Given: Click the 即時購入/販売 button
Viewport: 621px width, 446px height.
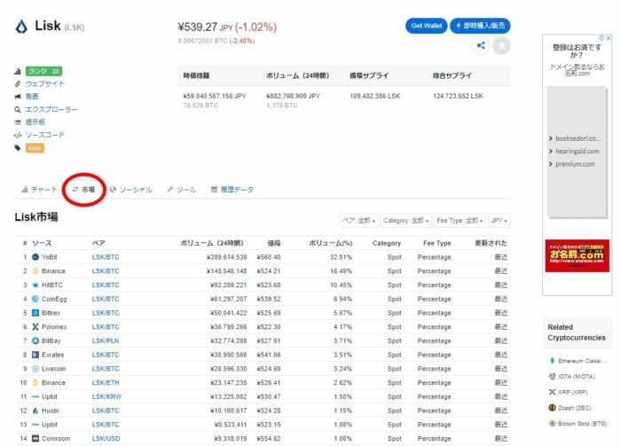Looking at the screenshot, I should [480, 26].
